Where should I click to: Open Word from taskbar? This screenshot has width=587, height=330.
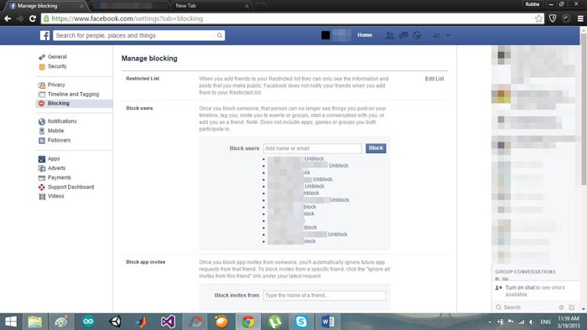click(328, 322)
